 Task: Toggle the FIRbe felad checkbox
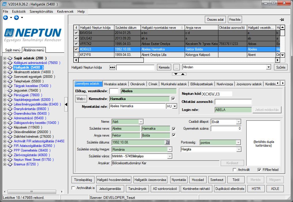259,170
